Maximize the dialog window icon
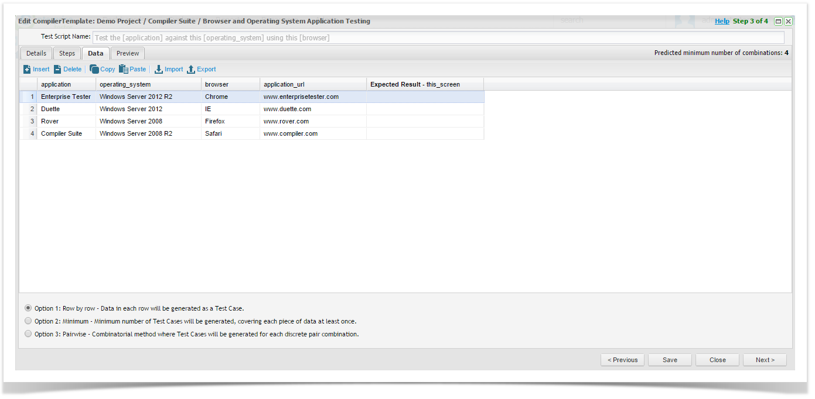The image size is (815, 399). click(778, 21)
